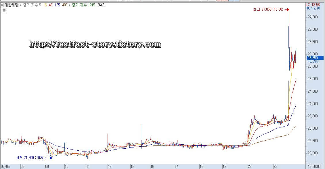Click the 22,500 price axis label

pos(313,141)
